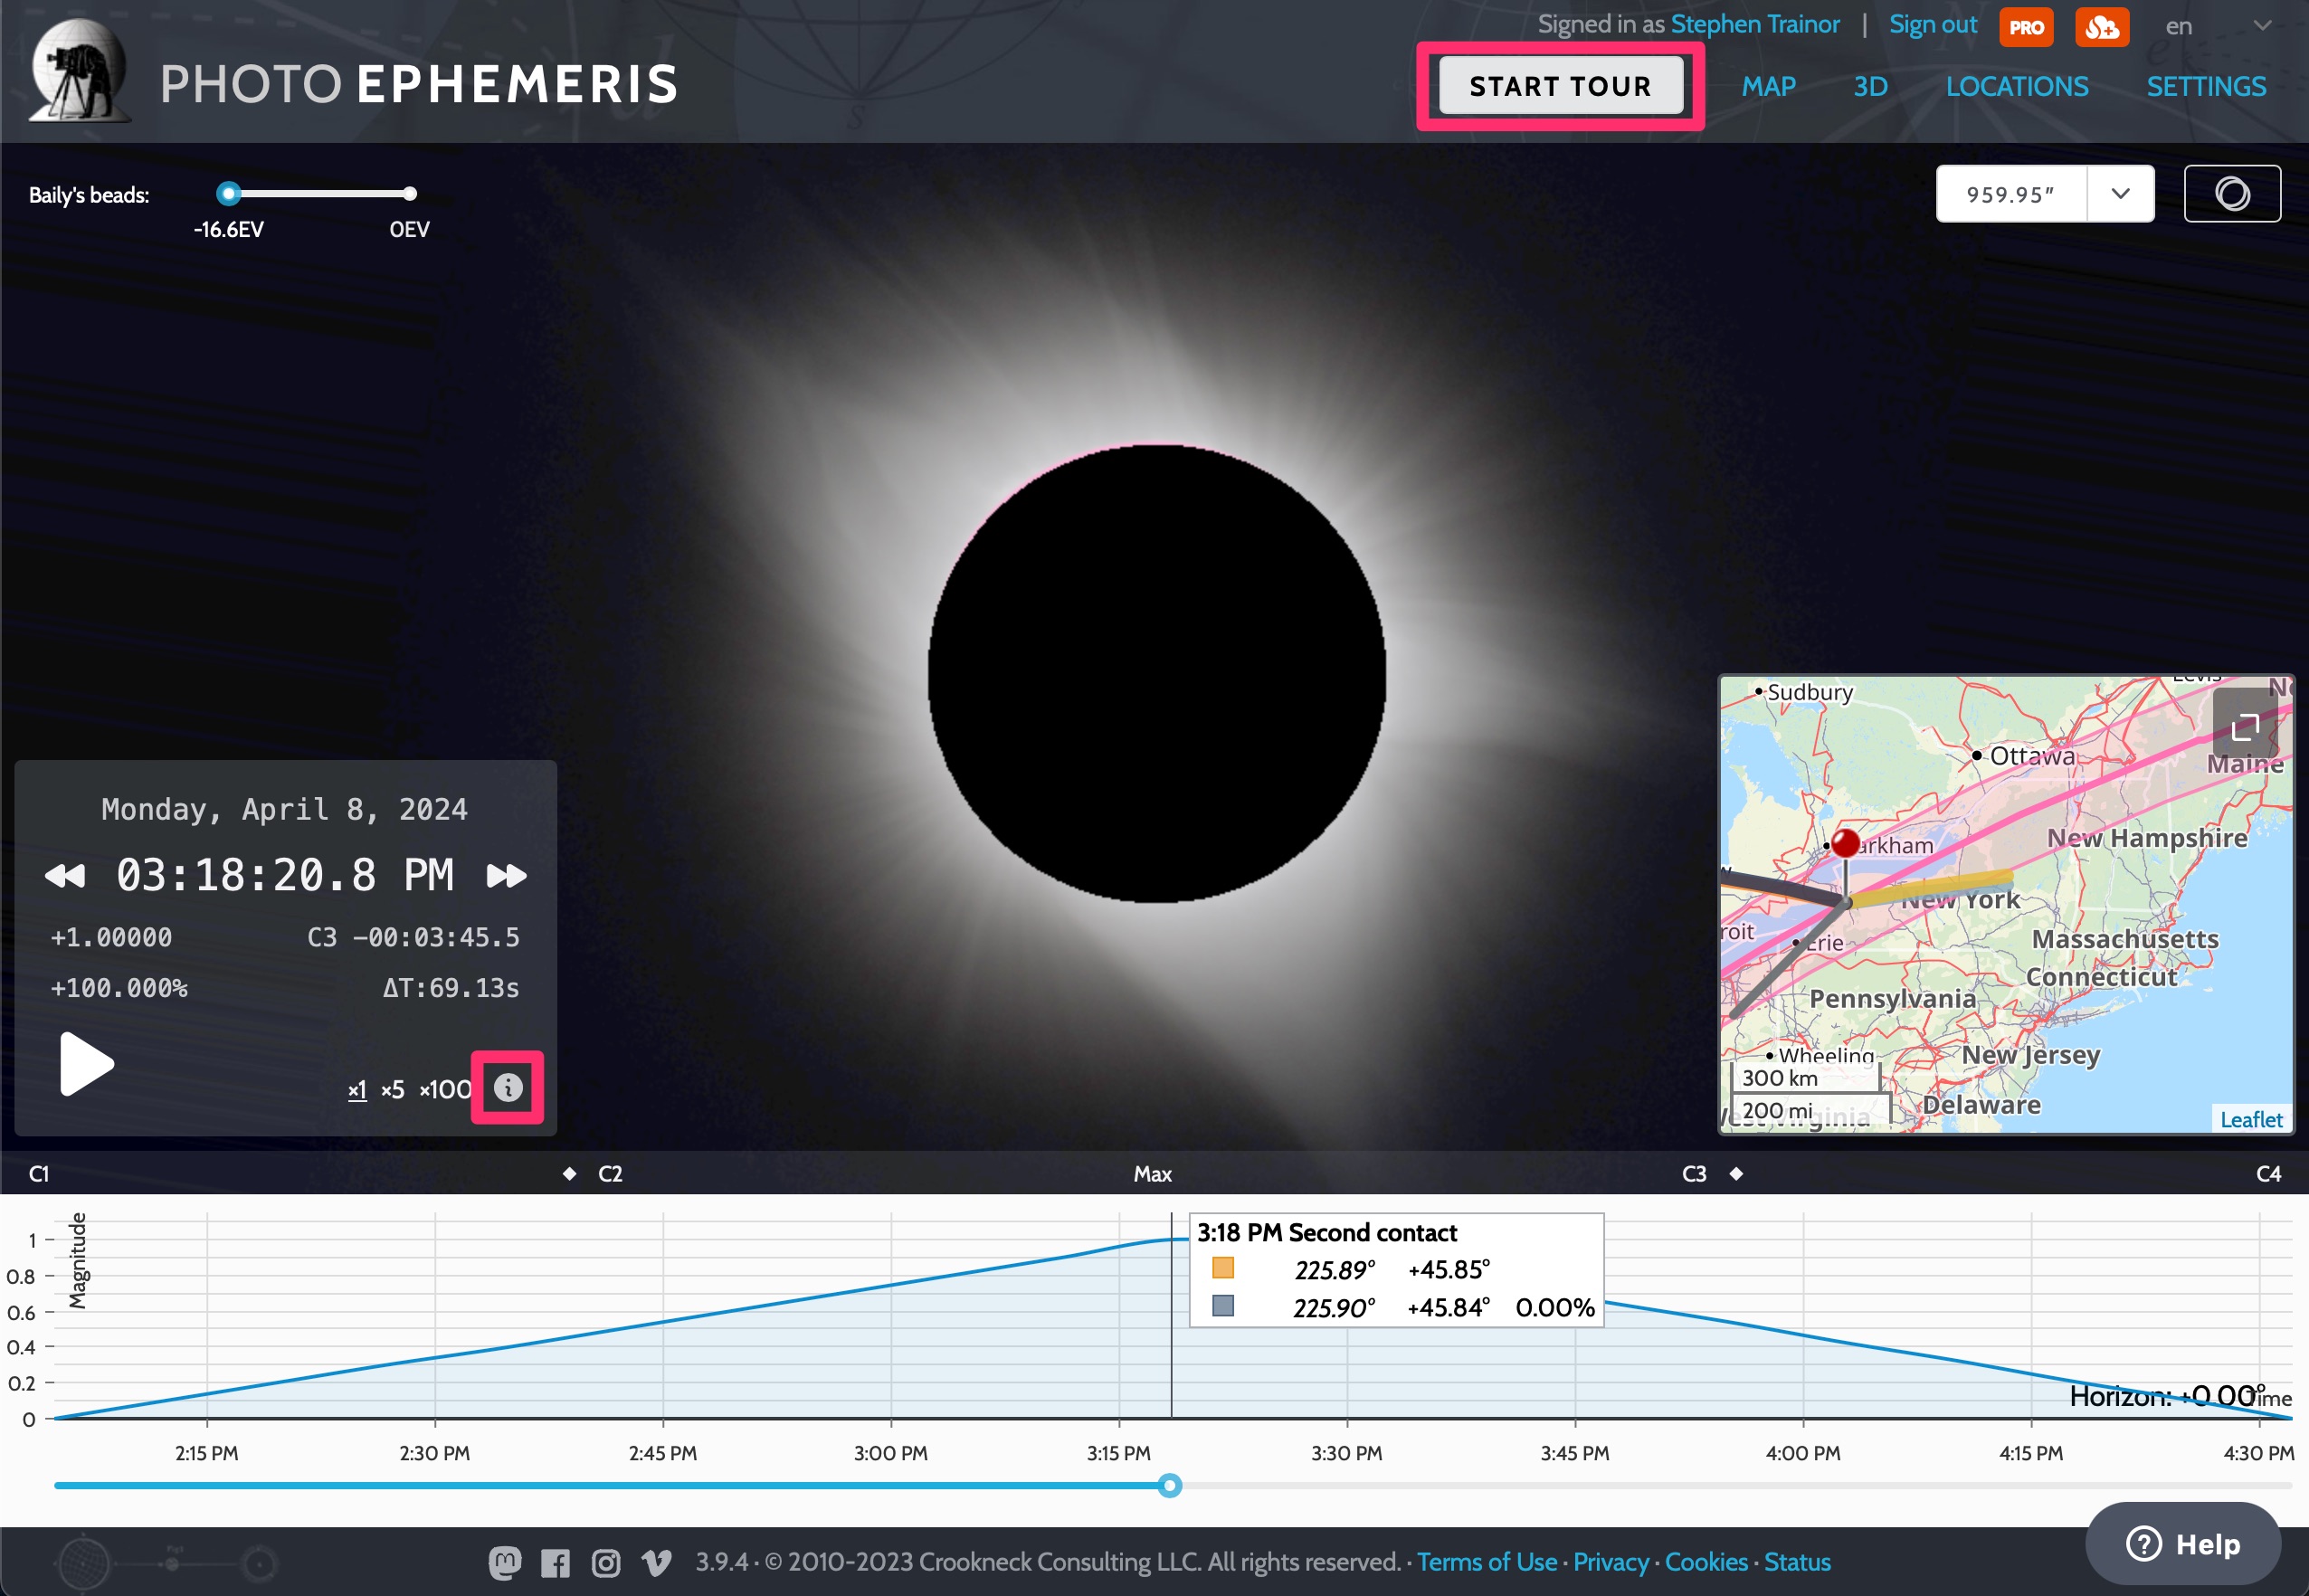Image resolution: width=2309 pixels, height=1596 pixels.
Task: Drag the Baily's beads exposure slider
Action: click(224, 193)
